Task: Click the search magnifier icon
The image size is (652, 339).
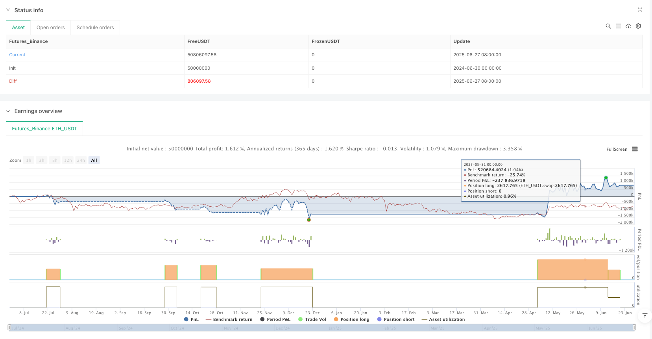Action: pyautogui.click(x=608, y=26)
